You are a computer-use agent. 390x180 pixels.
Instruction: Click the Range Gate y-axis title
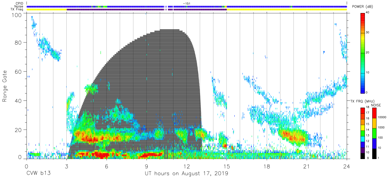pos(5,86)
